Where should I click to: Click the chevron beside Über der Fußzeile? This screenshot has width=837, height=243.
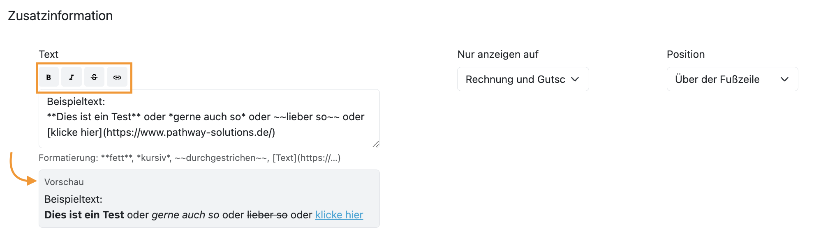click(784, 79)
